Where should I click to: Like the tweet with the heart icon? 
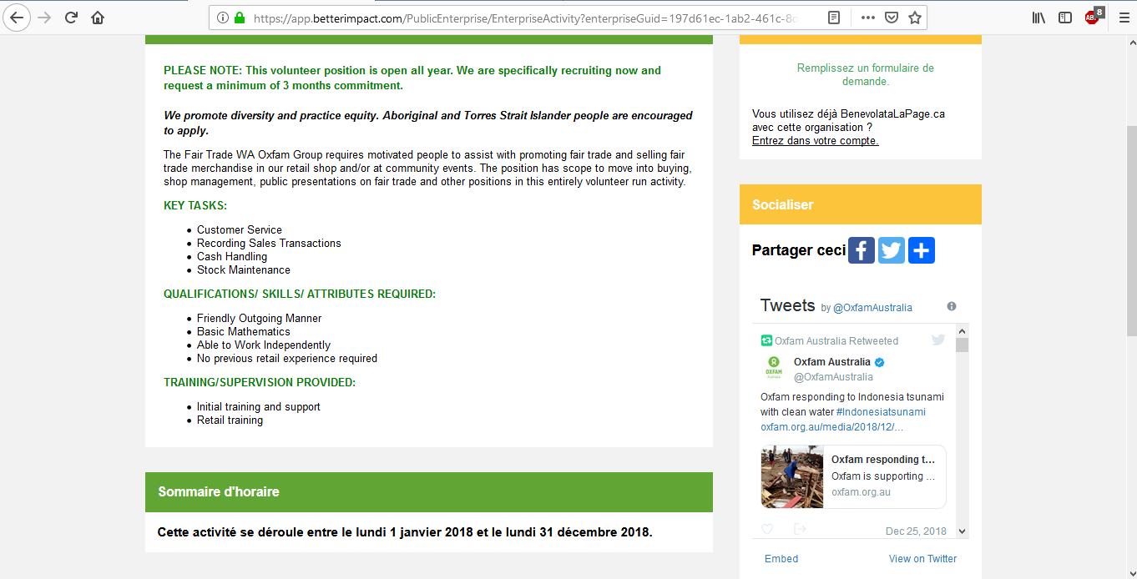(767, 530)
